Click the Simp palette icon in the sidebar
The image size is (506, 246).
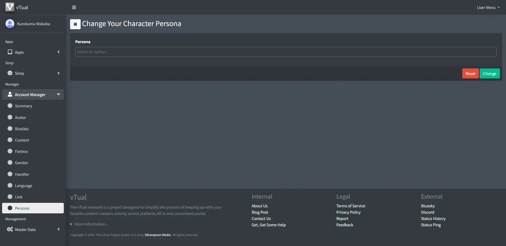[x=10, y=73]
